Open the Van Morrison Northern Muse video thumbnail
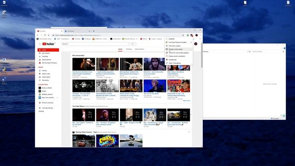 point(84,64)
